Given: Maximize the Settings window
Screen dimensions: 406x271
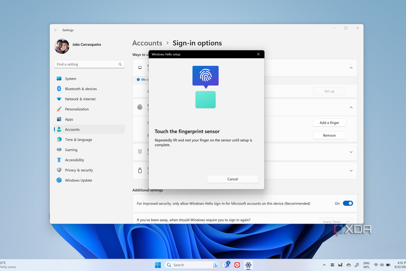Looking at the screenshot, I should (346, 28).
